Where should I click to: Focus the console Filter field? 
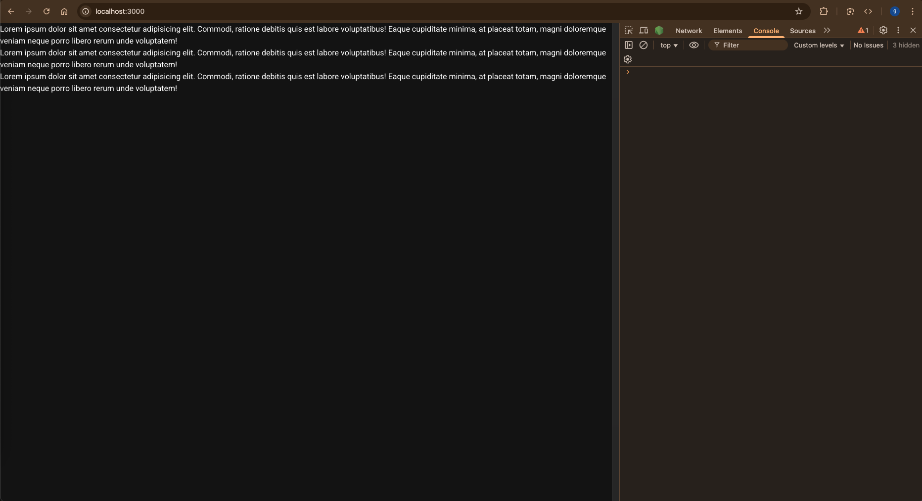(x=748, y=45)
